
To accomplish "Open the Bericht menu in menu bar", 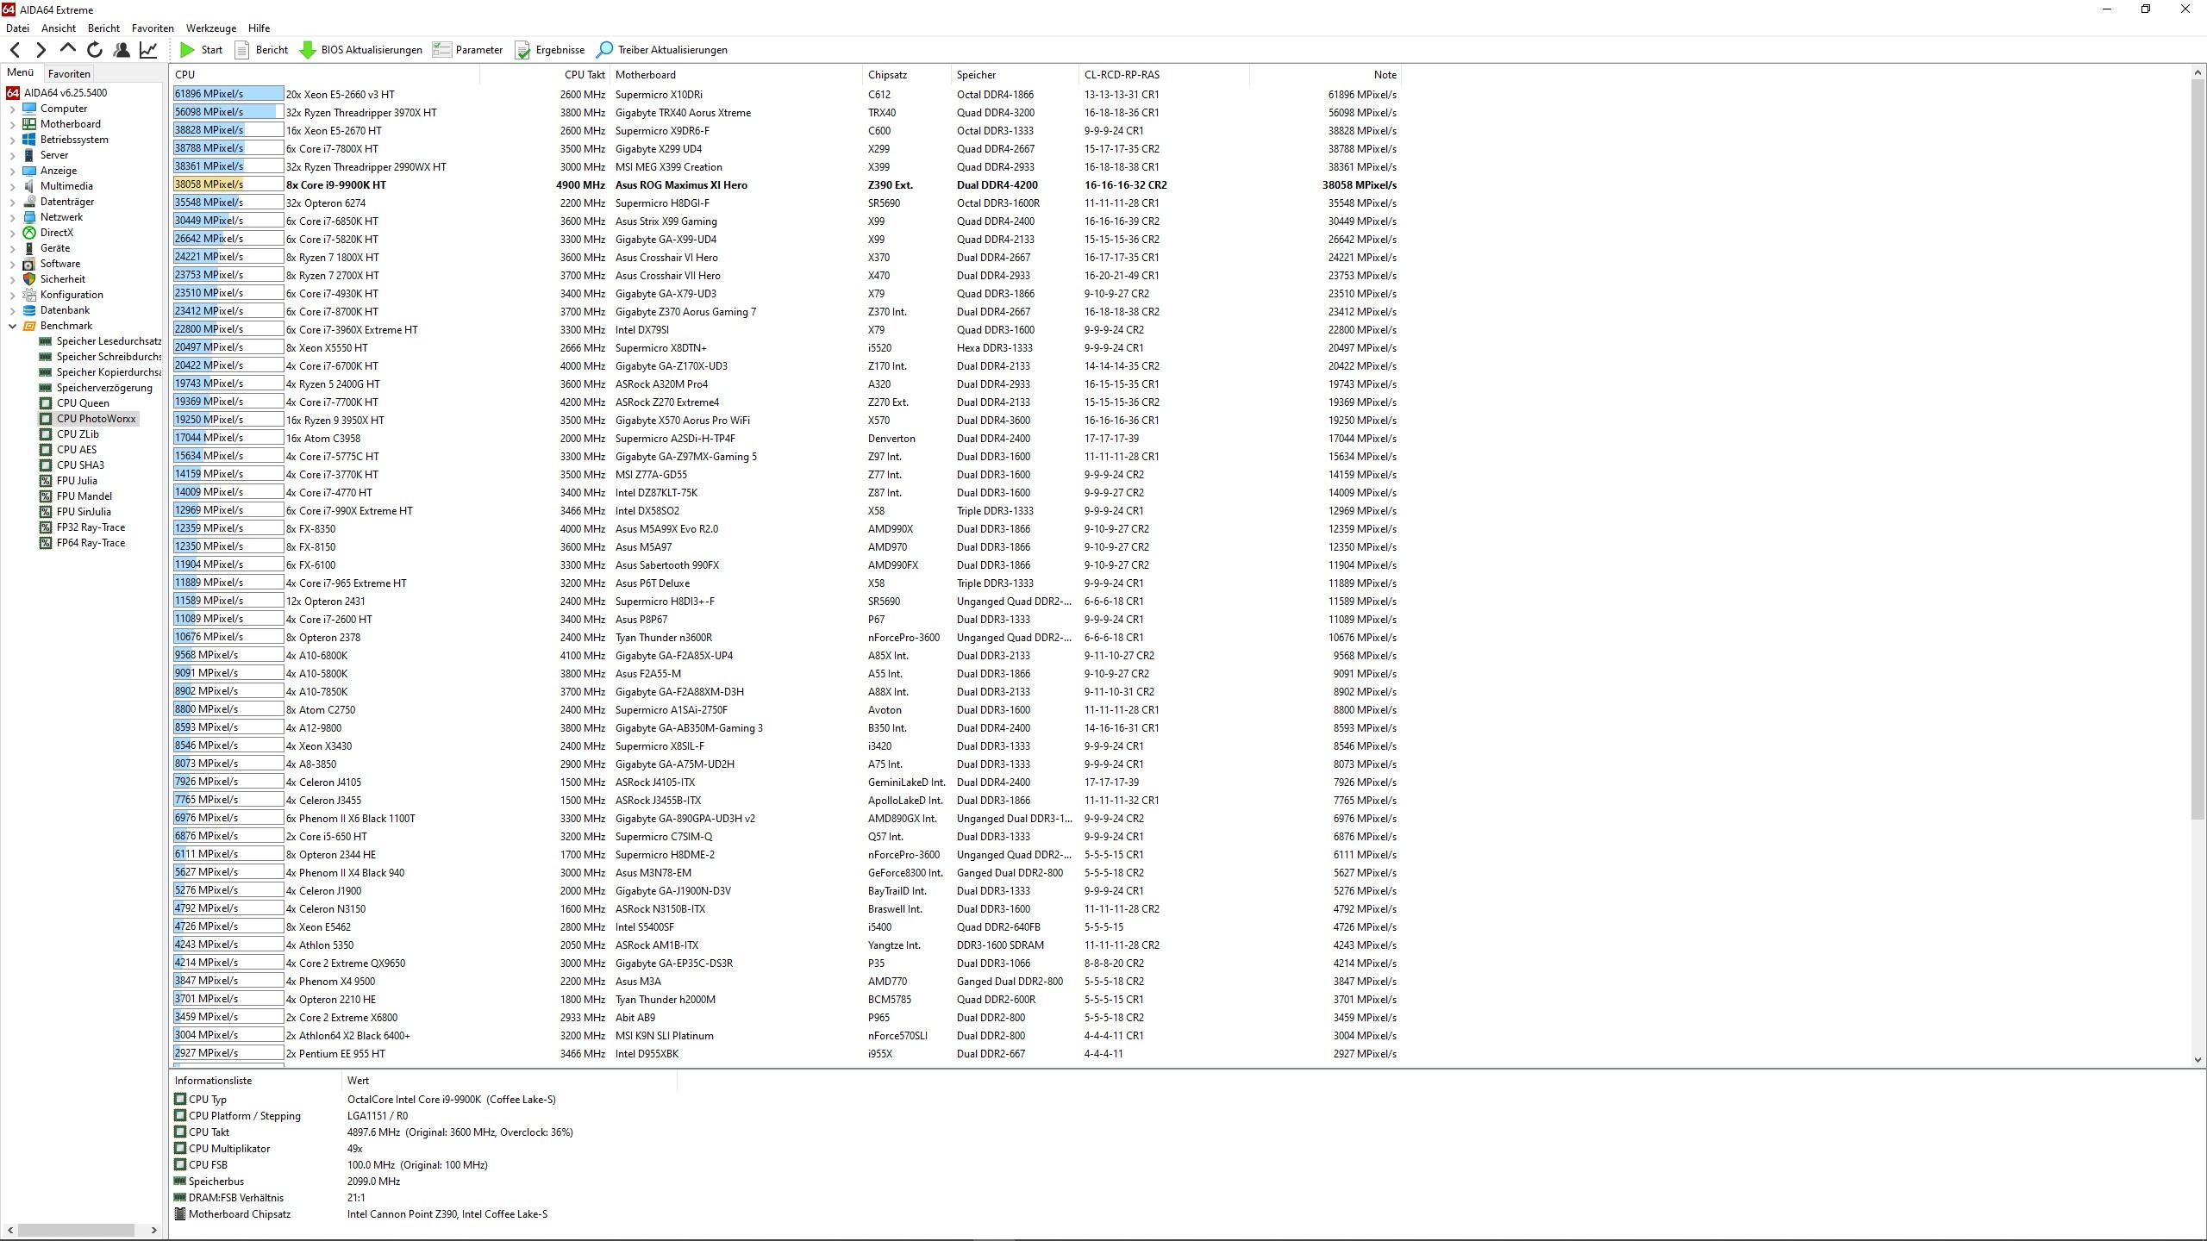I will pyautogui.click(x=103, y=28).
